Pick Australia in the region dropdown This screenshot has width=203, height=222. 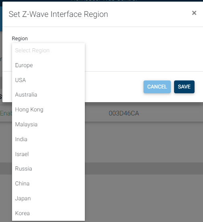point(48,95)
